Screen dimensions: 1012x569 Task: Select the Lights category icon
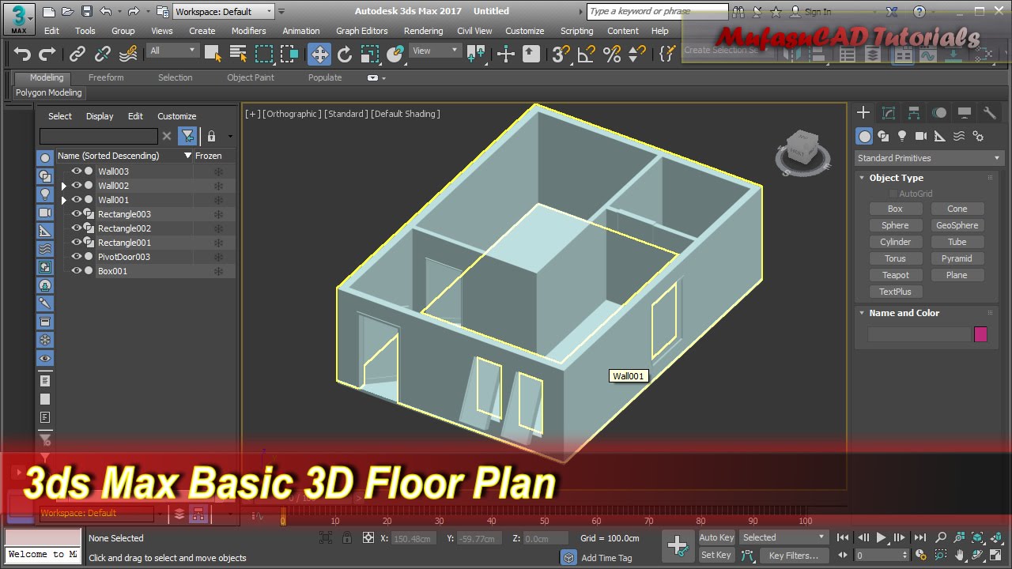902,136
